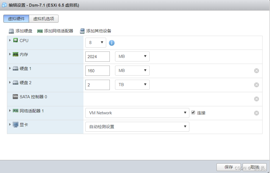Remove 网络适配器 1 via its circular remove button
The height and width of the screenshot is (173, 270).
pyautogui.click(x=256, y=113)
